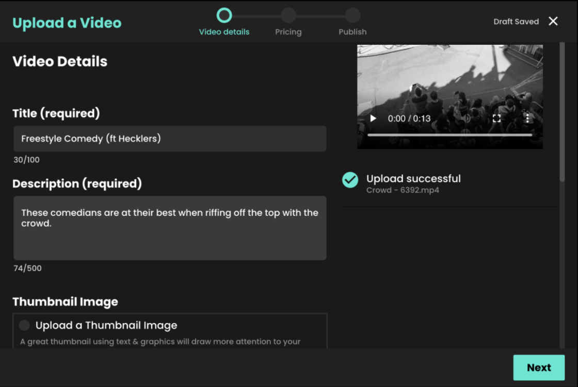Click inside the Description text area

169,228
